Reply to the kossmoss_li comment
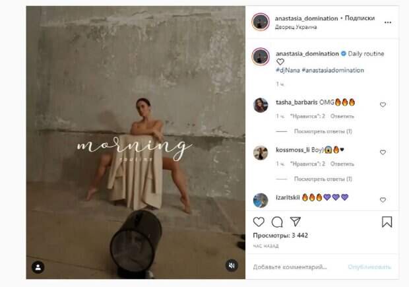Image resolution: width=409 pixels, height=287 pixels. (x=342, y=164)
